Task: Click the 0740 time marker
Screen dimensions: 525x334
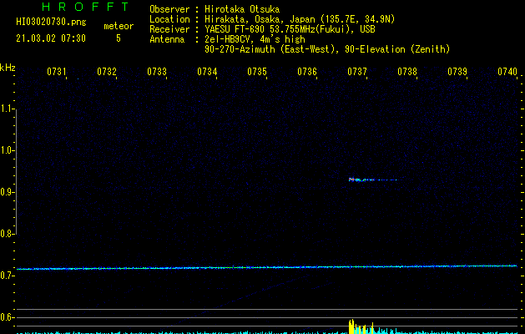Action: point(507,72)
